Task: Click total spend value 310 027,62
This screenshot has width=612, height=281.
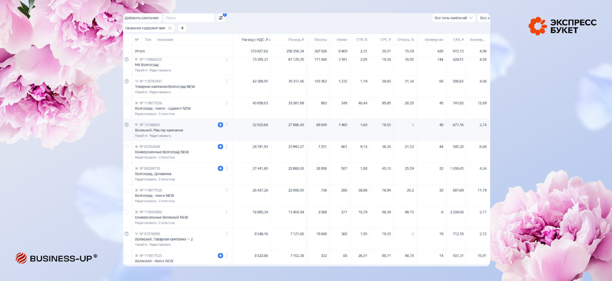Action: 259,51
